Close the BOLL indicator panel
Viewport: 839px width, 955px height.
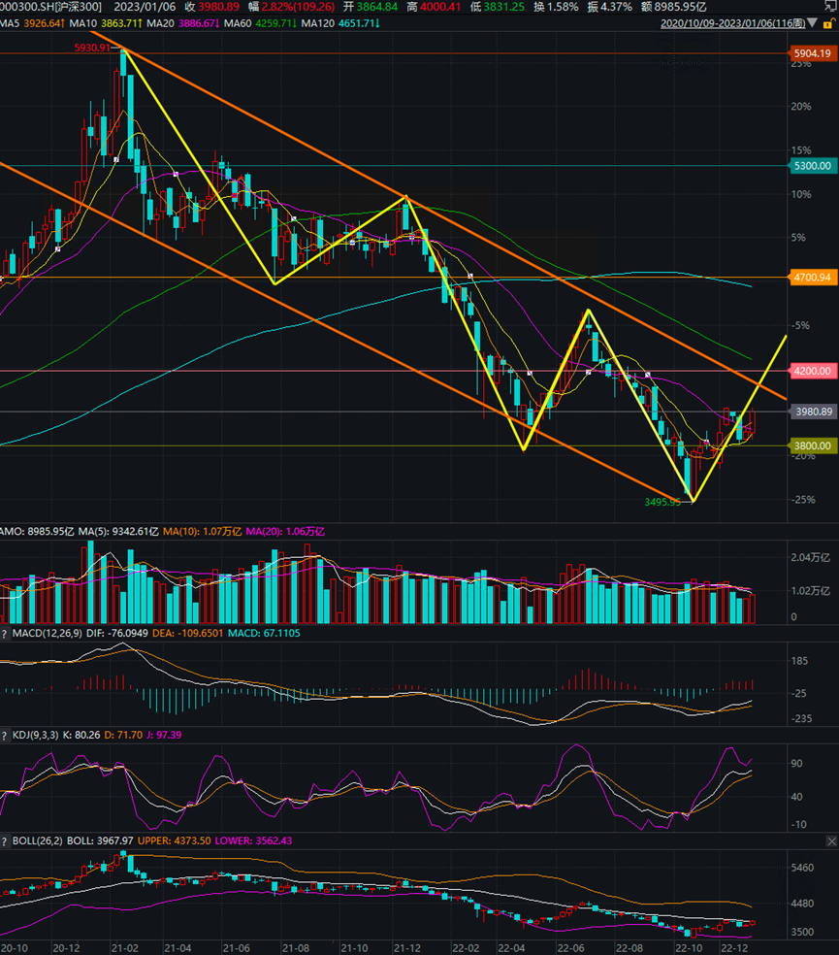pyautogui.click(x=831, y=841)
